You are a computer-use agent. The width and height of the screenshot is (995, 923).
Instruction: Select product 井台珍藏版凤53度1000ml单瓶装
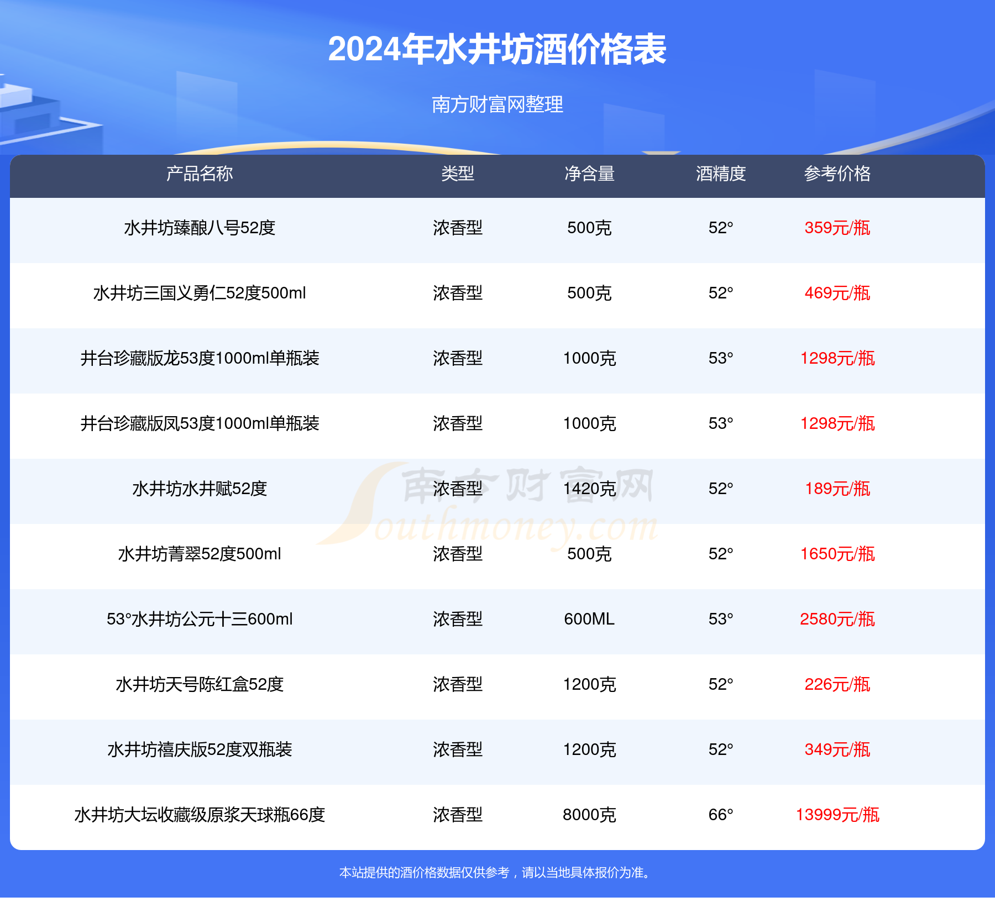[200, 423]
